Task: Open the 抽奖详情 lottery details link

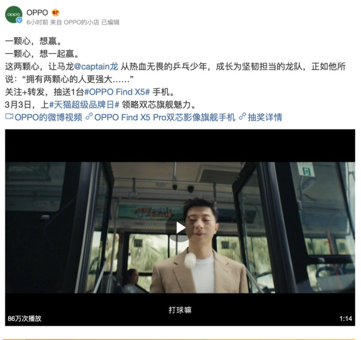Action: coord(265,117)
